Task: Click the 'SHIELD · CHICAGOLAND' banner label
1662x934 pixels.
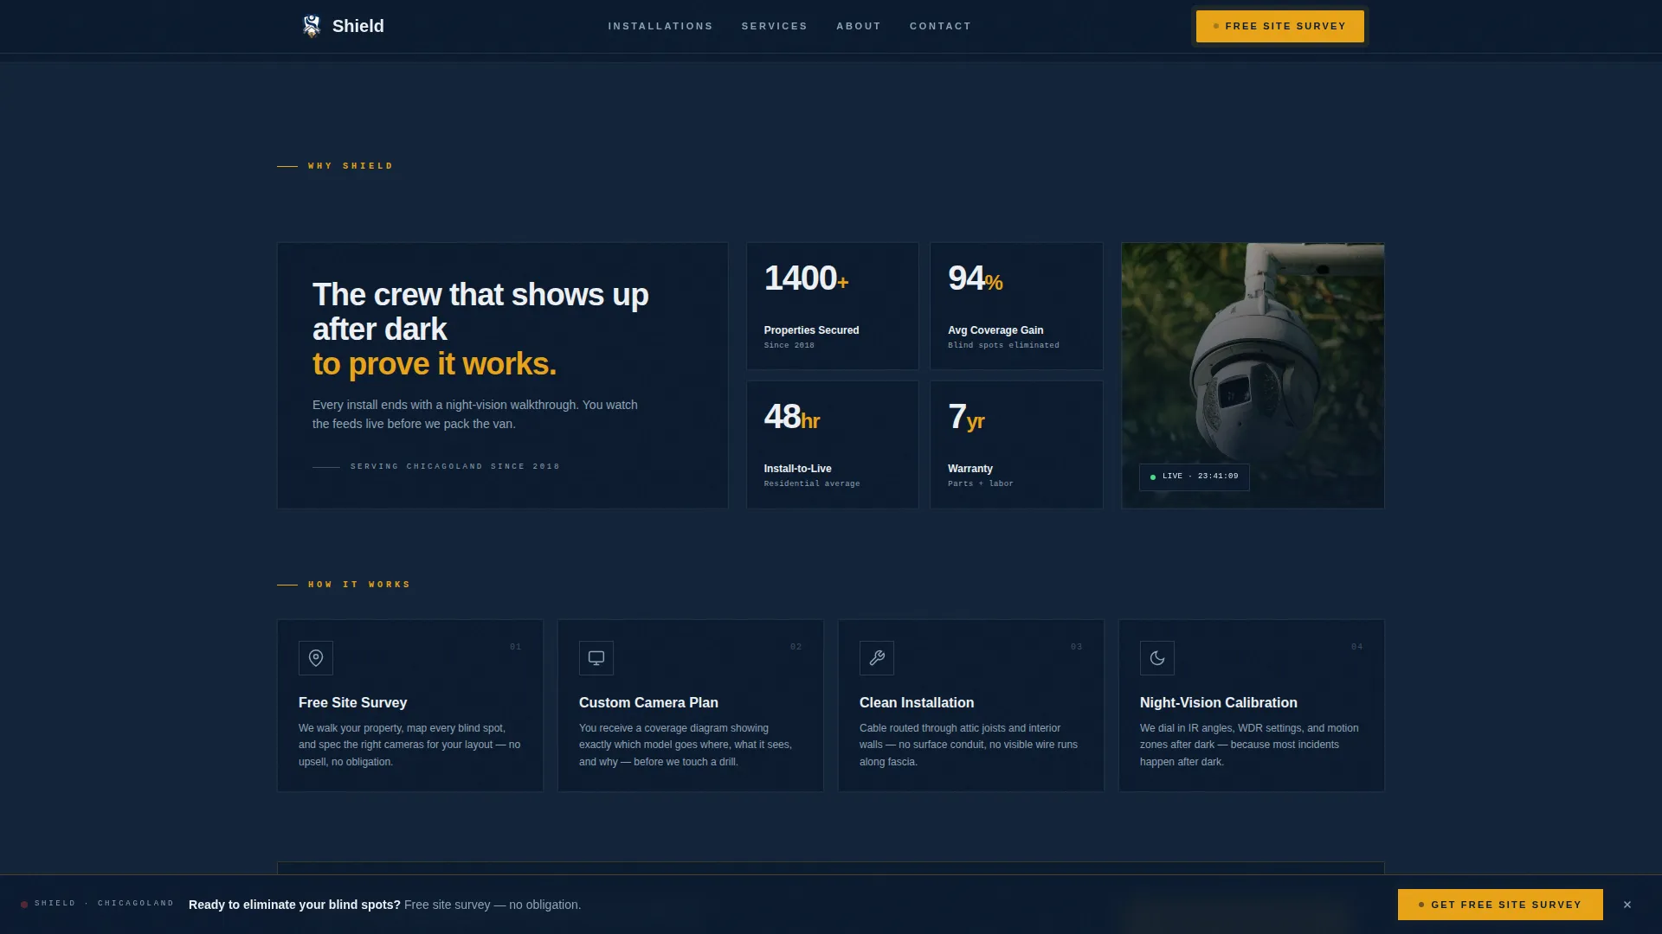Action: [x=104, y=904]
